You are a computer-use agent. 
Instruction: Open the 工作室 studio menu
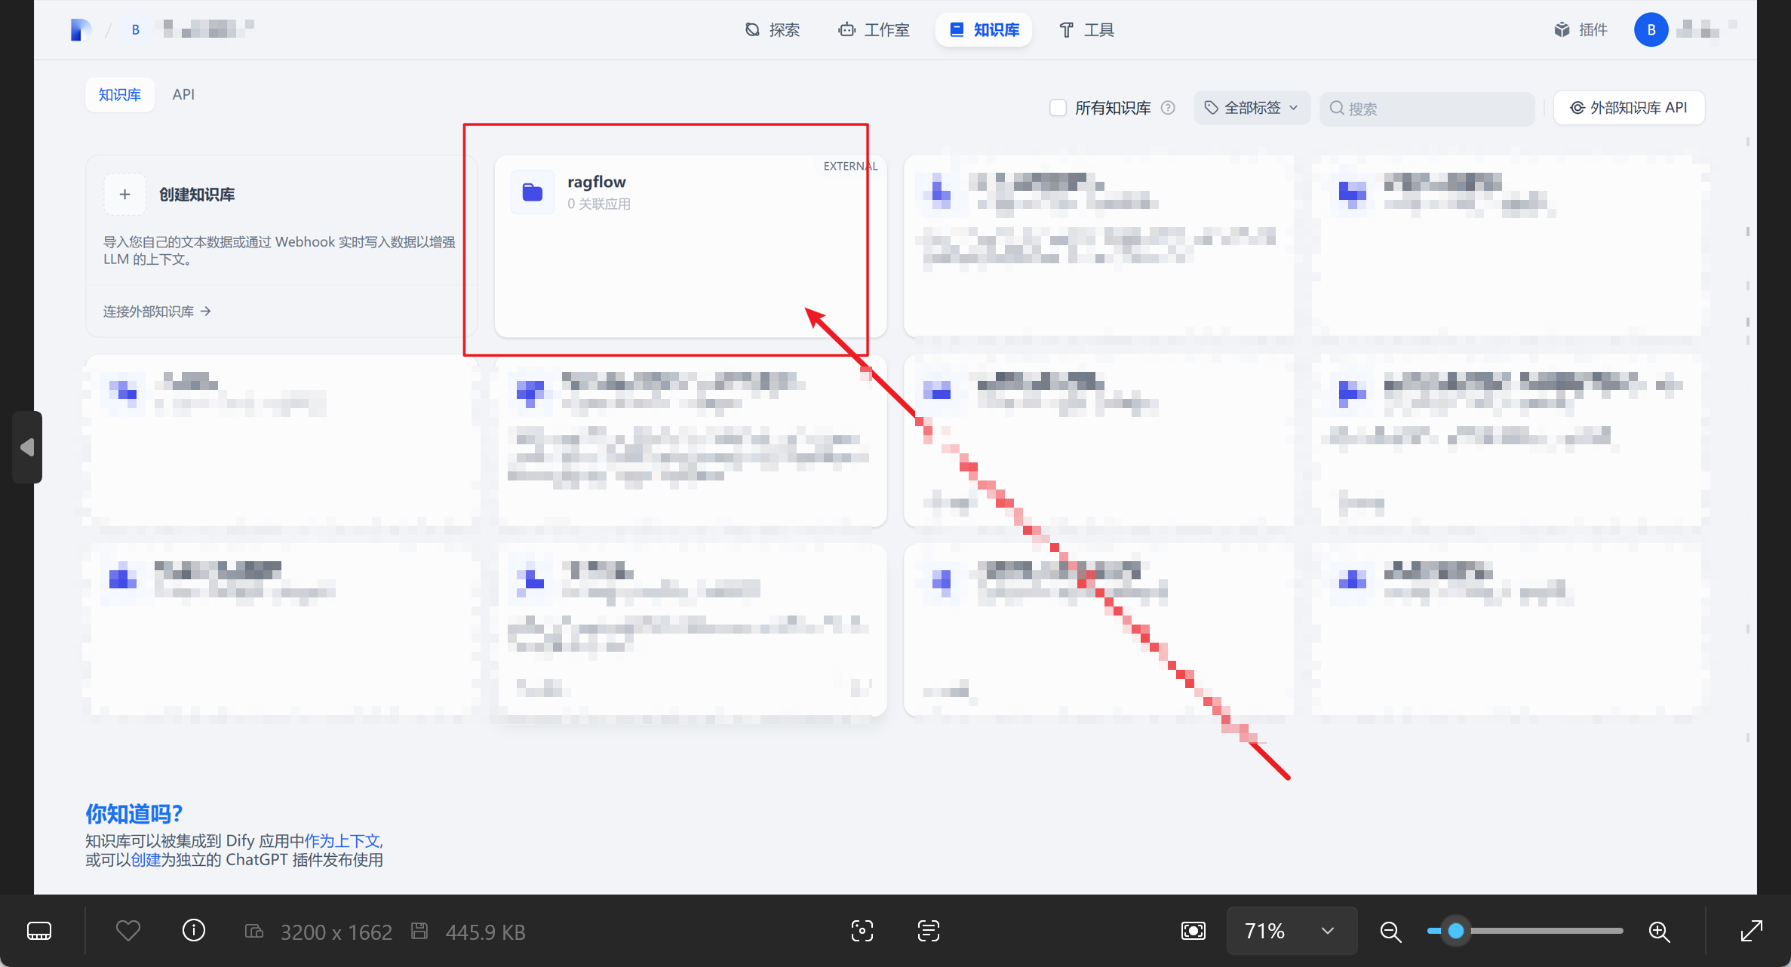[874, 30]
